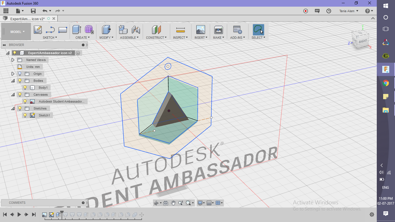
Task: Jump to end of timeline
Action: click(34, 214)
